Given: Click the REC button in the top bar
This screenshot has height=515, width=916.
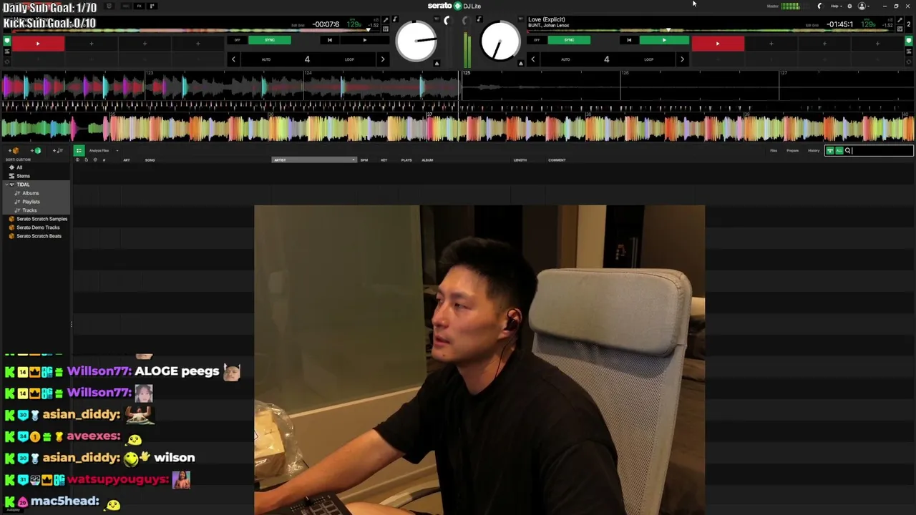Looking at the screenshot, I should (x=125, y=6).
